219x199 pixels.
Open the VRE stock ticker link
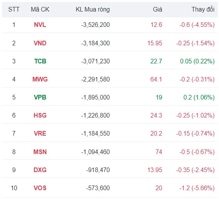[40, 134]
